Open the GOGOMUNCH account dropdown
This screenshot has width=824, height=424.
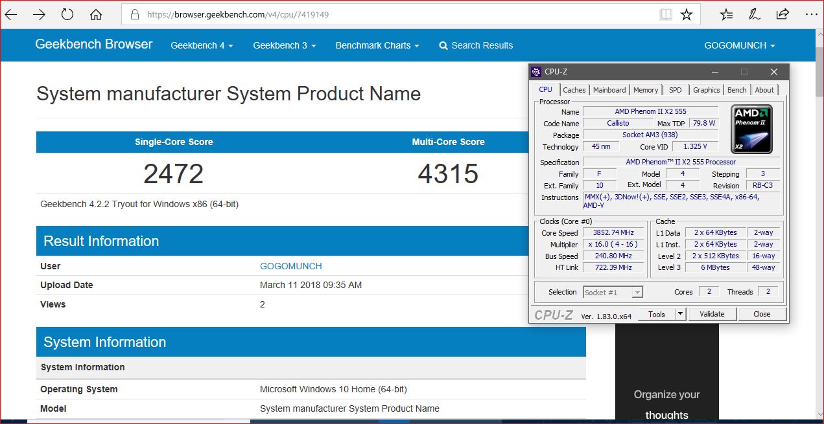(x=740, y=45)
